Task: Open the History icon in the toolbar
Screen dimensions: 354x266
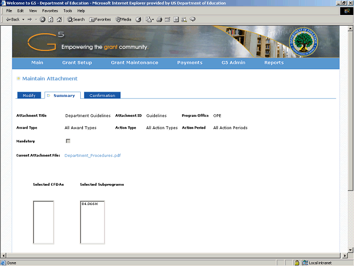Action: click(138, 19)
